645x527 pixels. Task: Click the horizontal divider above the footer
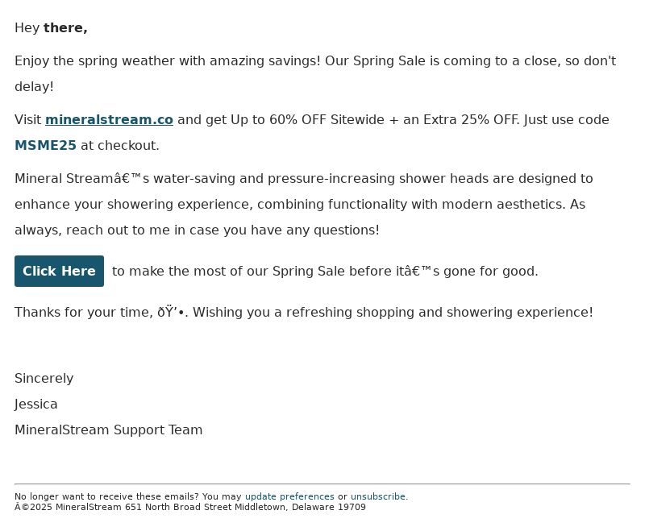[x=322, y=483]
